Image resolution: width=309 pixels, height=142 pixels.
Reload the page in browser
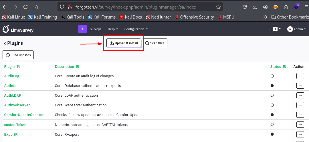coord(25,7)
